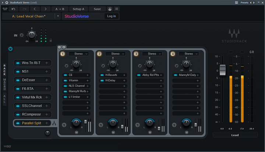Click the Log in button
265x152 pixels.
(x=111, y=16)
